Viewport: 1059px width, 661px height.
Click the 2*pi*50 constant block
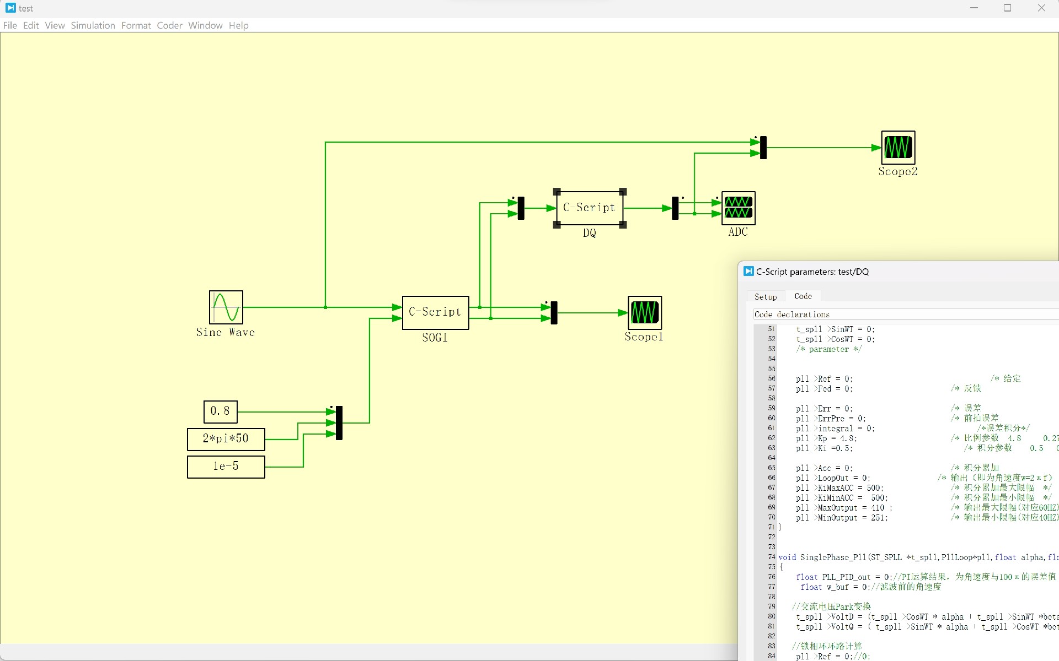tap(226, 439)
